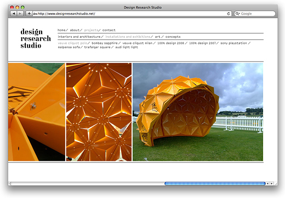Open the trafalgar square project
The width and height of the screenshot is (285, 198).
[97, 47]
